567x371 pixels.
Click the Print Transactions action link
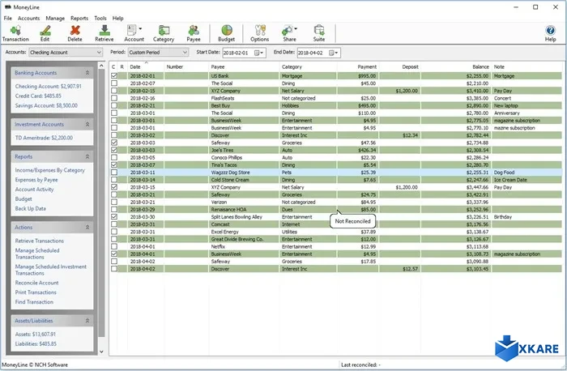pyautogui.click(x=36, y=292)
